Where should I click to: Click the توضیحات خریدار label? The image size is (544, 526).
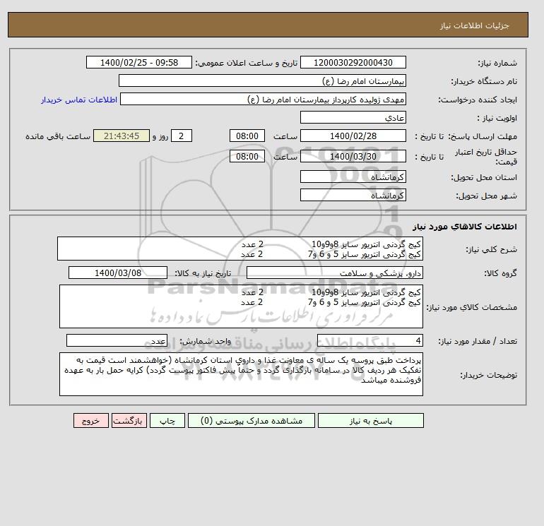[488, 375]
